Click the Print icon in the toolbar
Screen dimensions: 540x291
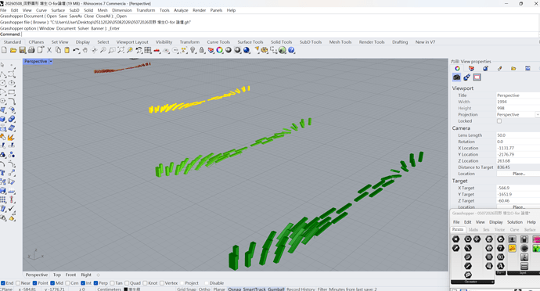tap(31, 50)
